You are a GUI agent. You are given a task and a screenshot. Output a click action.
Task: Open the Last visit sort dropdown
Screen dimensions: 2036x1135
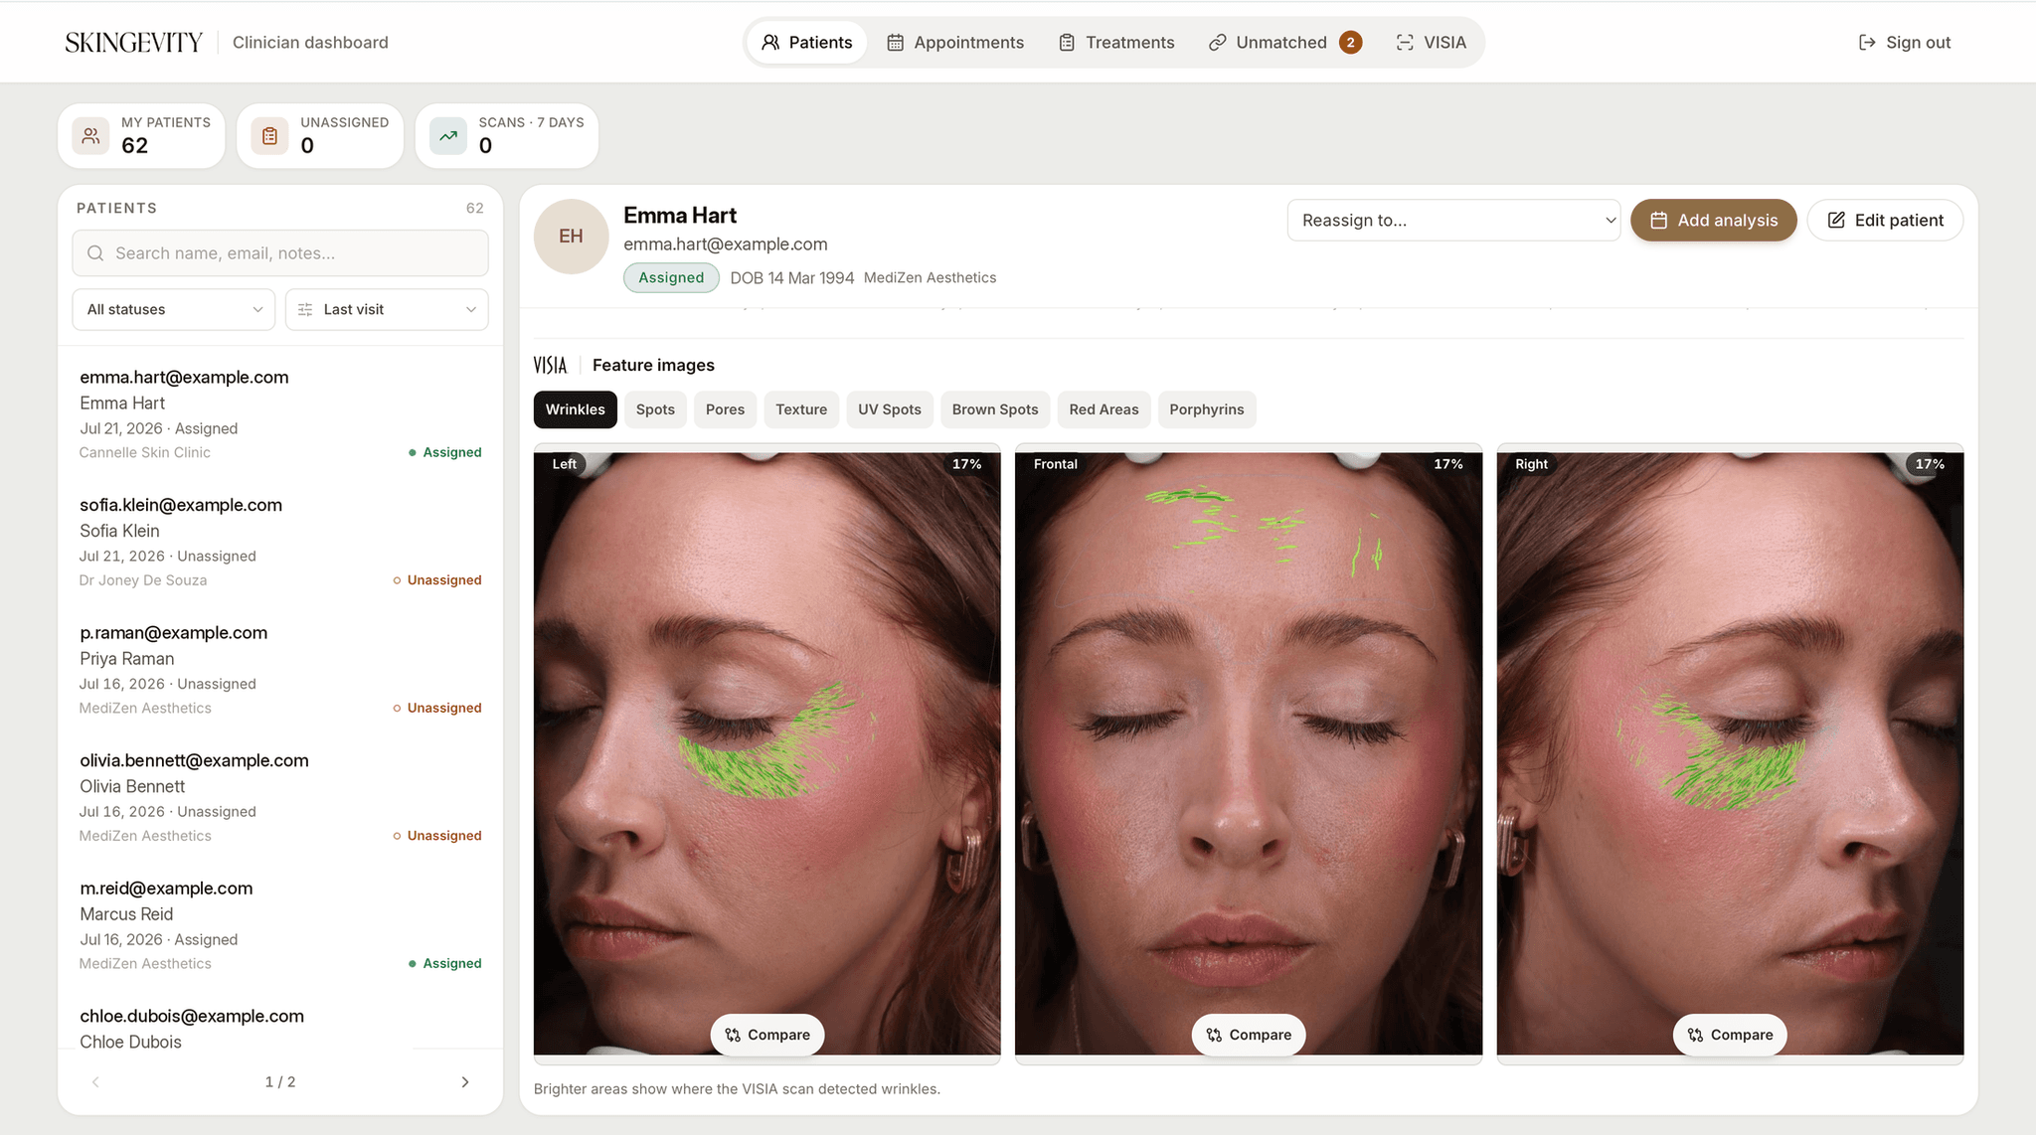pos(387,309)
